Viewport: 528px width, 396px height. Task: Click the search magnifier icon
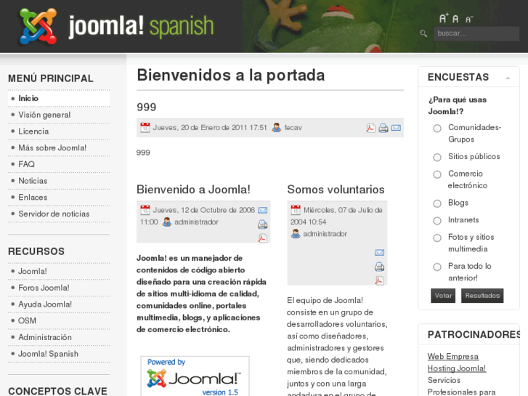pos(423,33)
